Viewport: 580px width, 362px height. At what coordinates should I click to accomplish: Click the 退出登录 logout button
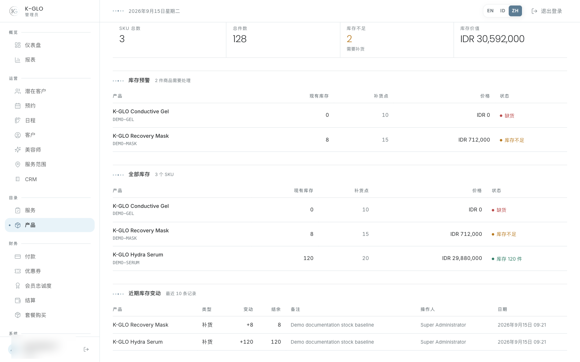[x=547, y=11]
